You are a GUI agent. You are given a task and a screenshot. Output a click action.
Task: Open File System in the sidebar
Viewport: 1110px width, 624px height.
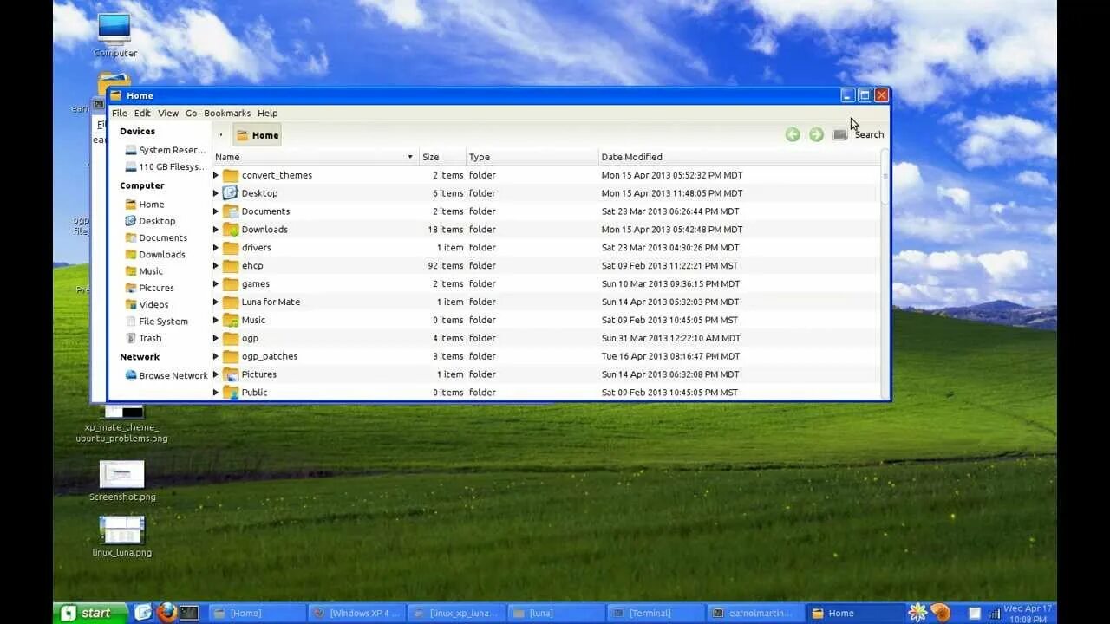[x=156, y=322]
